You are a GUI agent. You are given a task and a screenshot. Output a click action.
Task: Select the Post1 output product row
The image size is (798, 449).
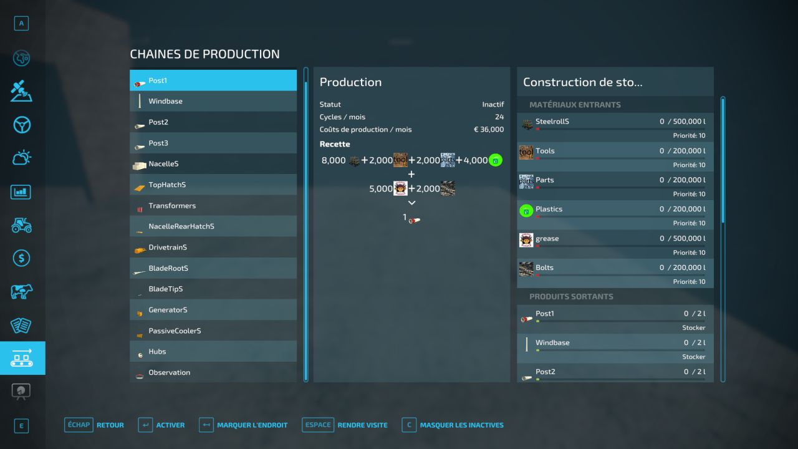tap(615, 319)
